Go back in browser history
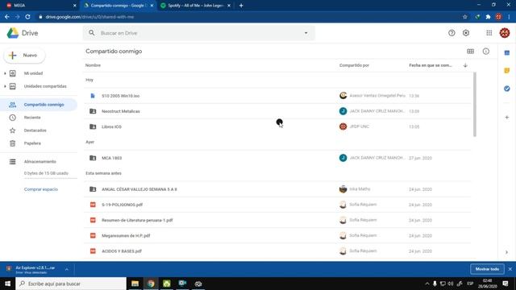Viewport: 516px width, 290px height. [7, 17]
